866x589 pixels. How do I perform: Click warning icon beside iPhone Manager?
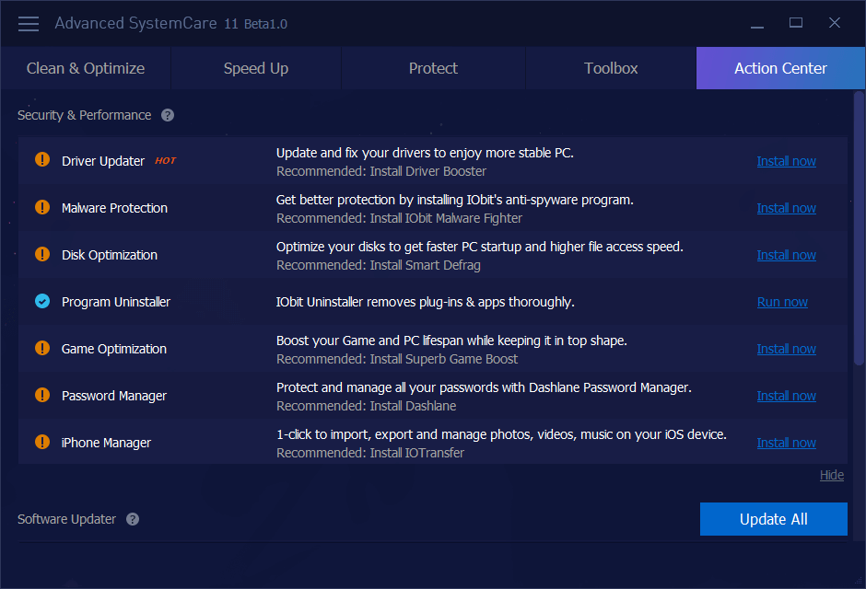pos(42,442)
